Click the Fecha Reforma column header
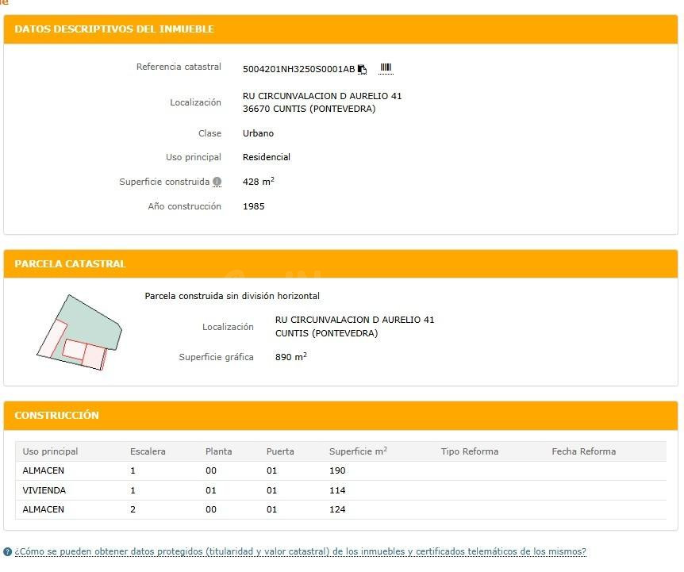 click(584, 451)
